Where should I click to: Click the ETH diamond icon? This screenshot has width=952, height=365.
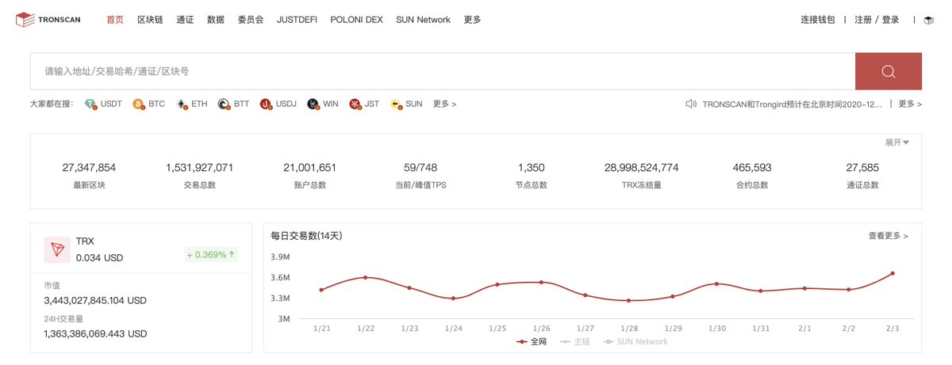pos(182,104)
